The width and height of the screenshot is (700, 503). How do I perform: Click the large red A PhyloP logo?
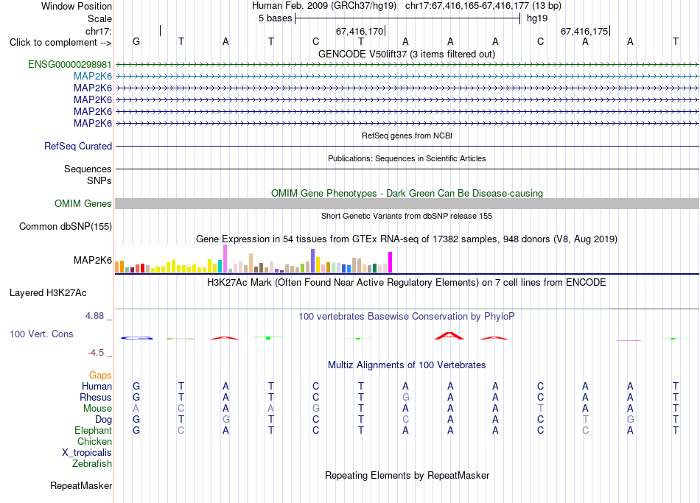[x=449, y=336]
